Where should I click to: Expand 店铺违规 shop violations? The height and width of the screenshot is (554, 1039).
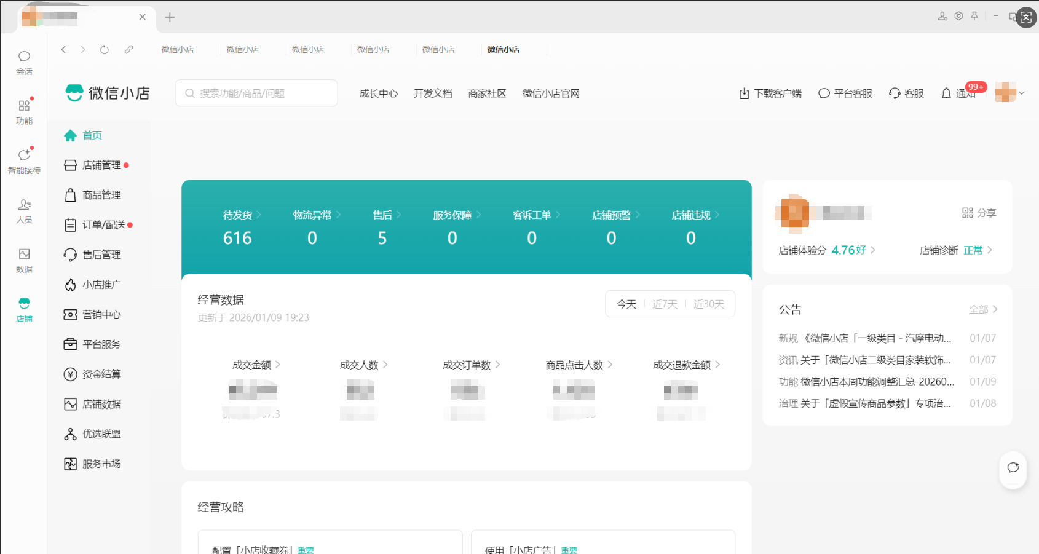(x=695, y=215)
